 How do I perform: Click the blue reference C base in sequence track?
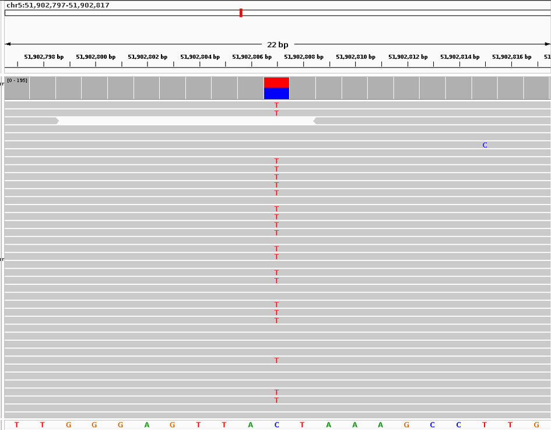point(276,425)
